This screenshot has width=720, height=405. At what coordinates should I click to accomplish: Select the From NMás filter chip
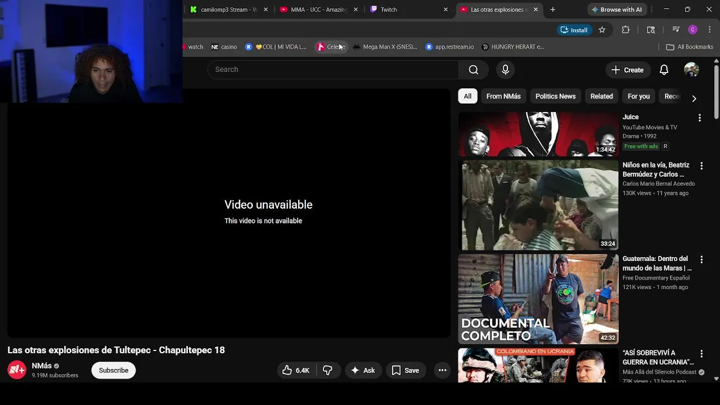tap(503, 96)
